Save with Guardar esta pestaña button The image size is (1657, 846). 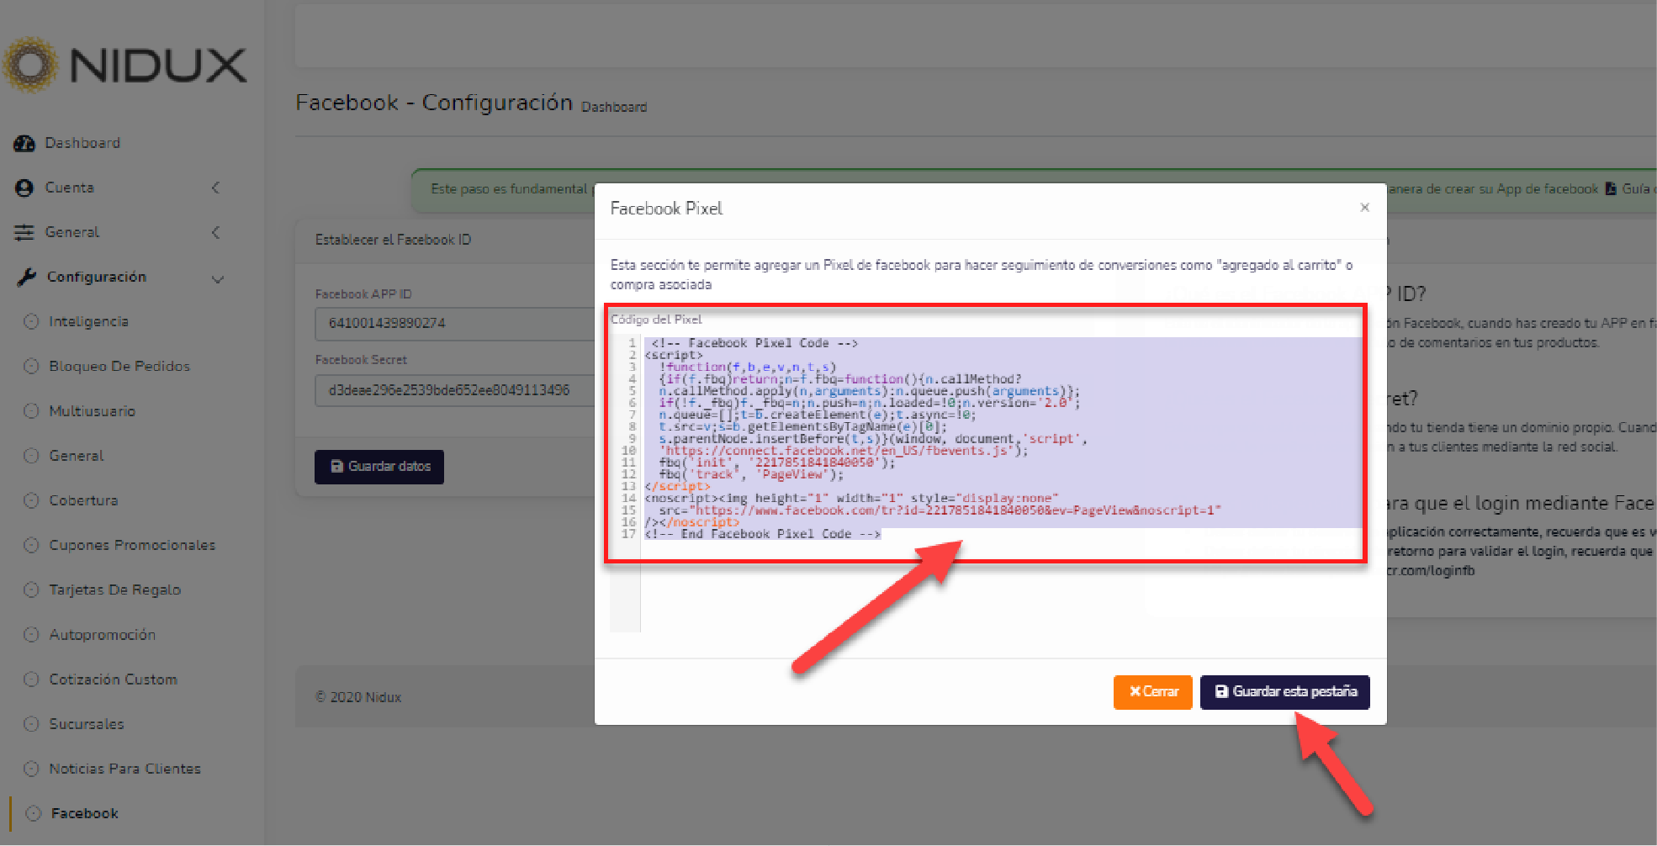[1285, 692]
